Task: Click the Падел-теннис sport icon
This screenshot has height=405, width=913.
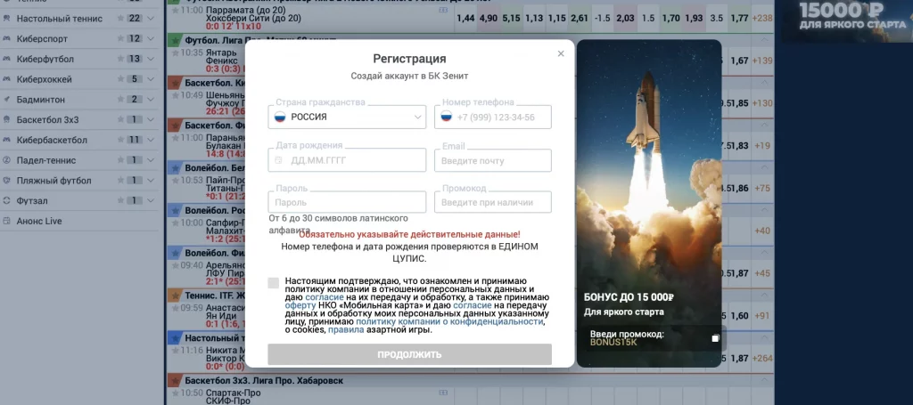Action: (x=6, y=160)
